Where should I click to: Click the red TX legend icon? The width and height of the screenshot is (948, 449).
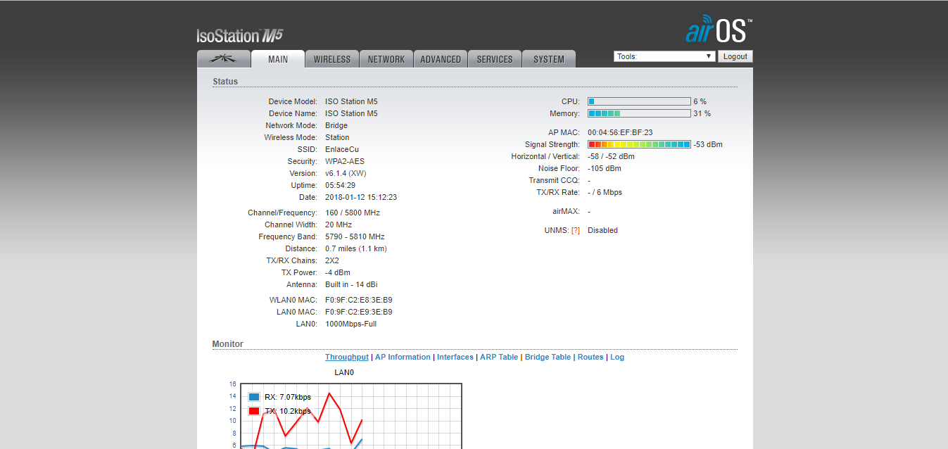point(254,411)
